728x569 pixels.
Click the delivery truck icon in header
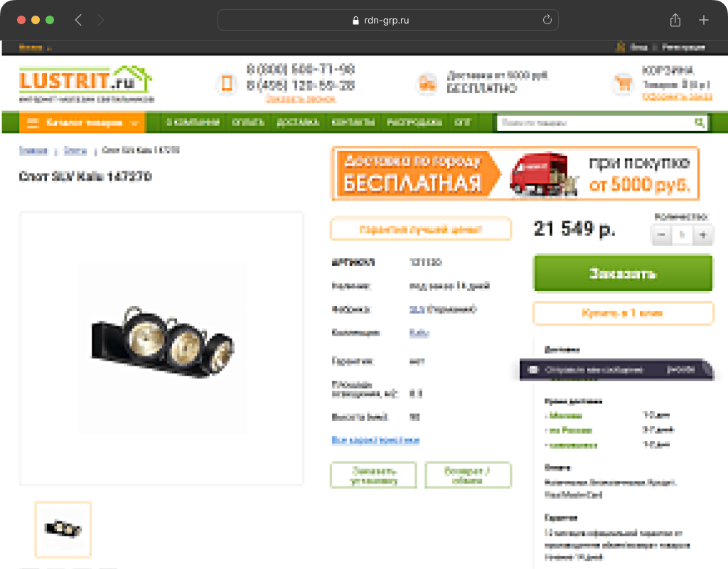coord(427,84)
